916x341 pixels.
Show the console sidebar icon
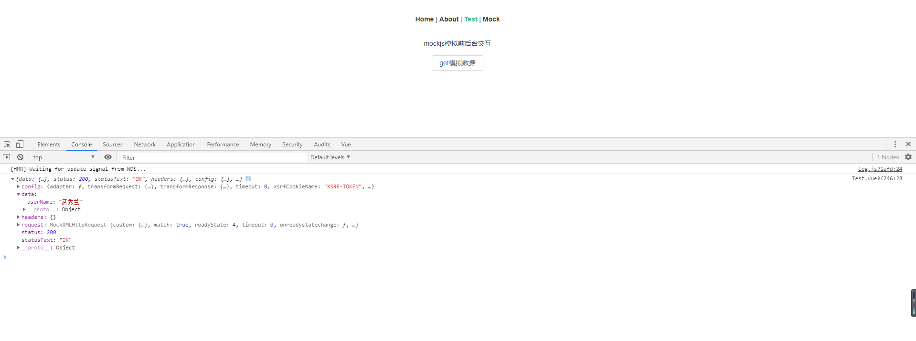coord(6,157)
